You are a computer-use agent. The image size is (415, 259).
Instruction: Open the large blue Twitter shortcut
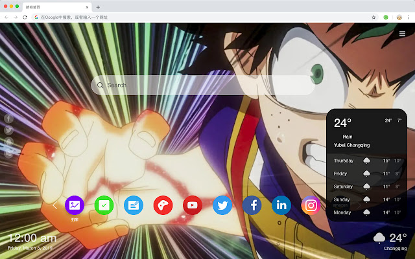(222, 205)
